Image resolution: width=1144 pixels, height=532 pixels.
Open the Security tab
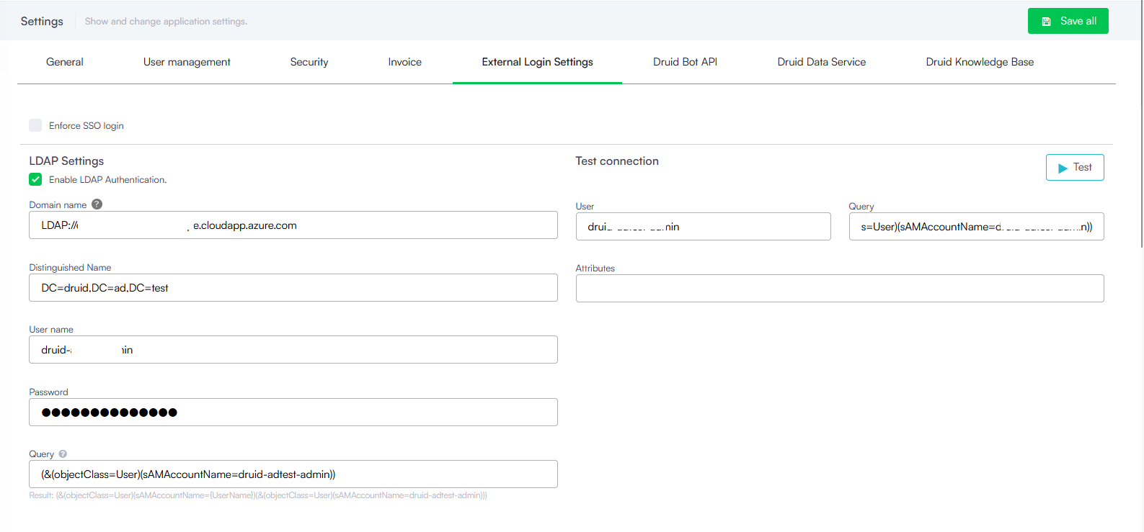click(309, 62)
